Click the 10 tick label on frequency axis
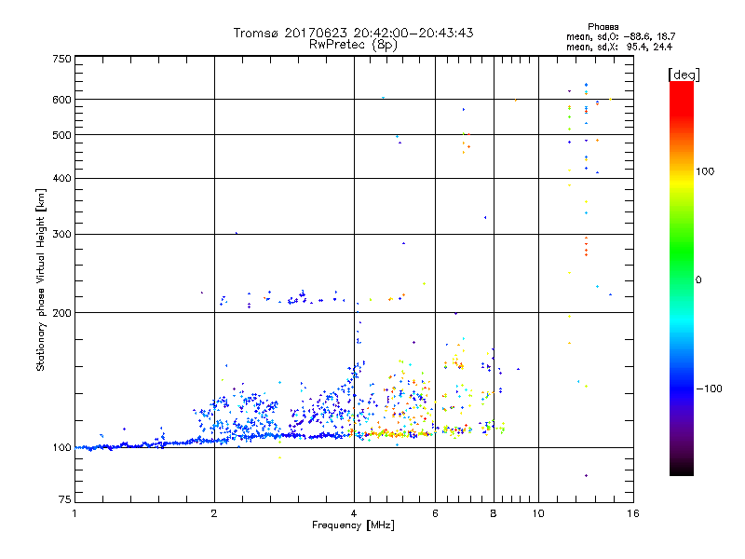745x559 pixels. (537, 513)
